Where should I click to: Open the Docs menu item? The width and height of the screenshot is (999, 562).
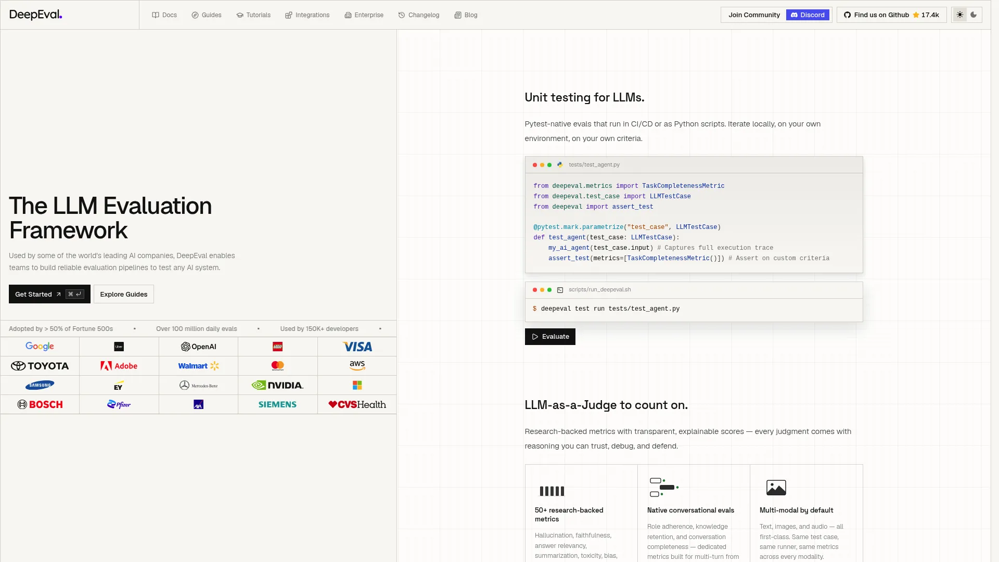tap(164, 15)
